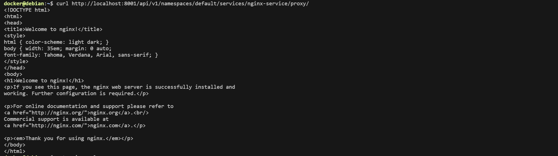The width and height of the screenshot is (558, 156).
Task: Click the <h1>Welcome to nginx!</h1> line
Action: click(44, 81)
